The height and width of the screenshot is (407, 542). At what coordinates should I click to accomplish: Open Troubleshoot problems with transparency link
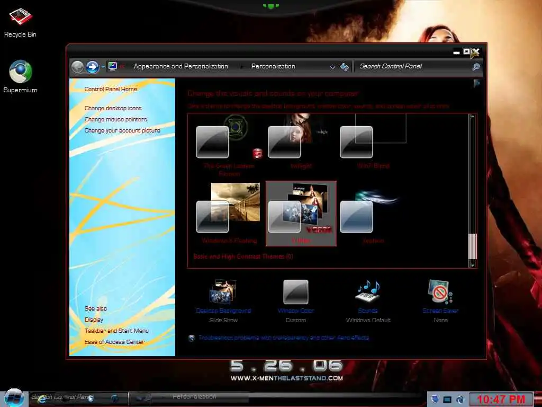point(284,338)
